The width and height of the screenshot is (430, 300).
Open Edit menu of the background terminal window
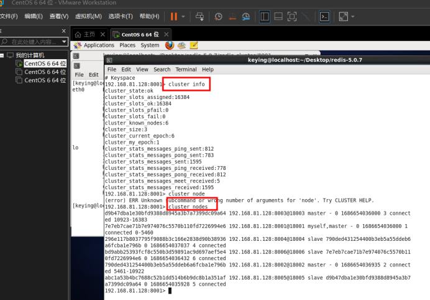[93, 75]
